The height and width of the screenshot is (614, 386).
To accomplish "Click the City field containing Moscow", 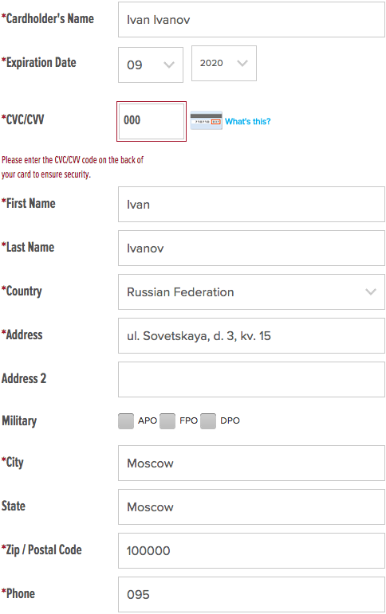I will (251, 463).
